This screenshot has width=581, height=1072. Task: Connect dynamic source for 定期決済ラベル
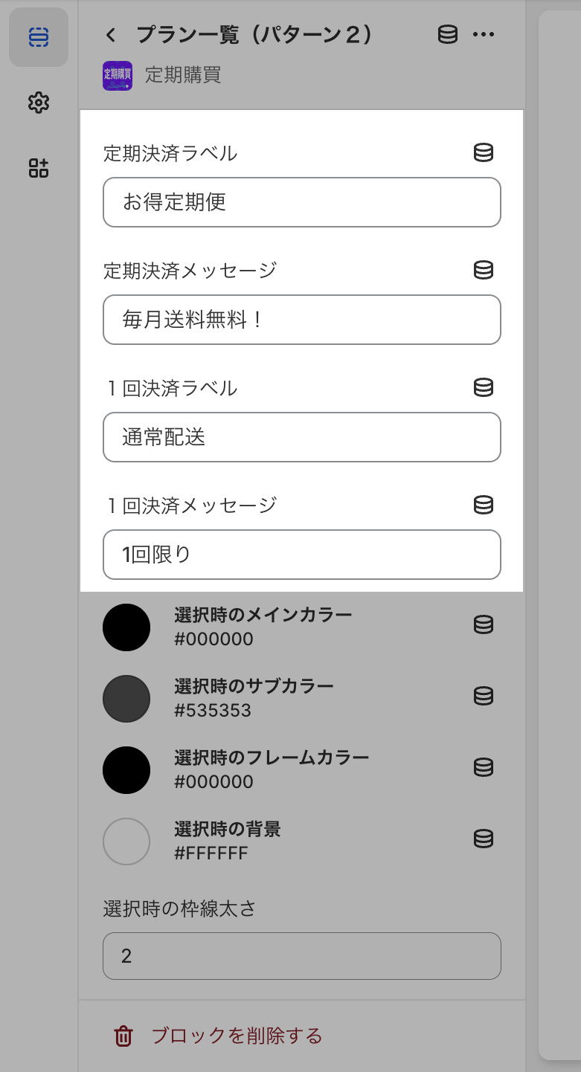click(x=484, y=153)
